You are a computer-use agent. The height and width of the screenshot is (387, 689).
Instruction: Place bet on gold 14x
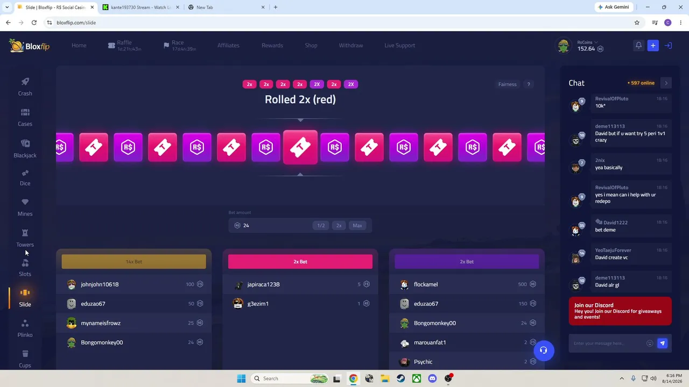point(134,262)
